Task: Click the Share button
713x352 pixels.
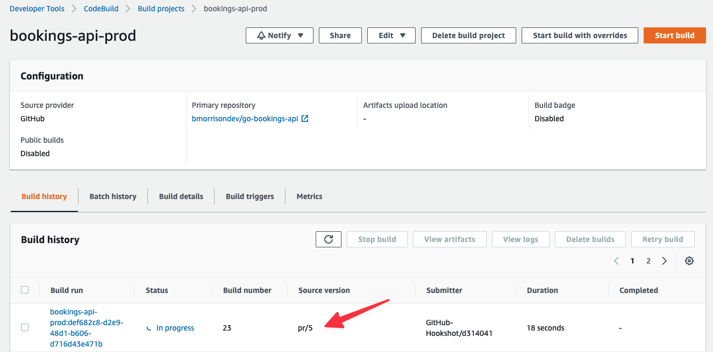Action: point(340,35)
